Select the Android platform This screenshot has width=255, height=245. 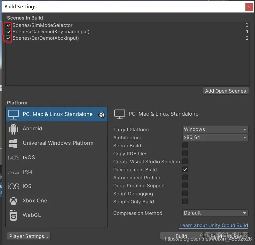coord(57,129)
